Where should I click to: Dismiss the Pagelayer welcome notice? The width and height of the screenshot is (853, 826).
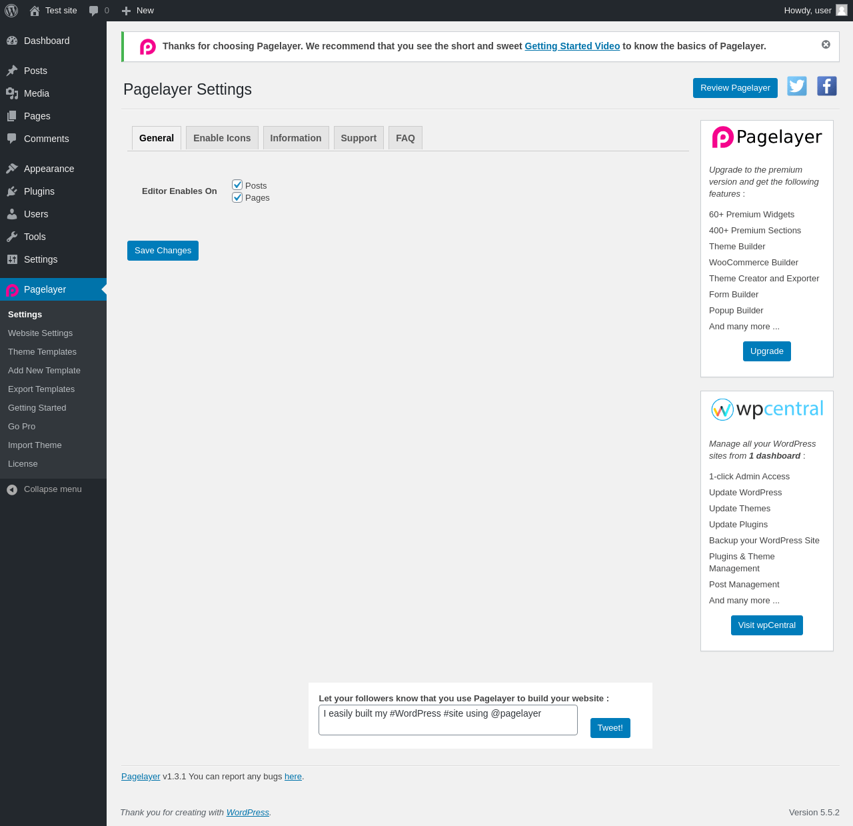coord(826,44)
